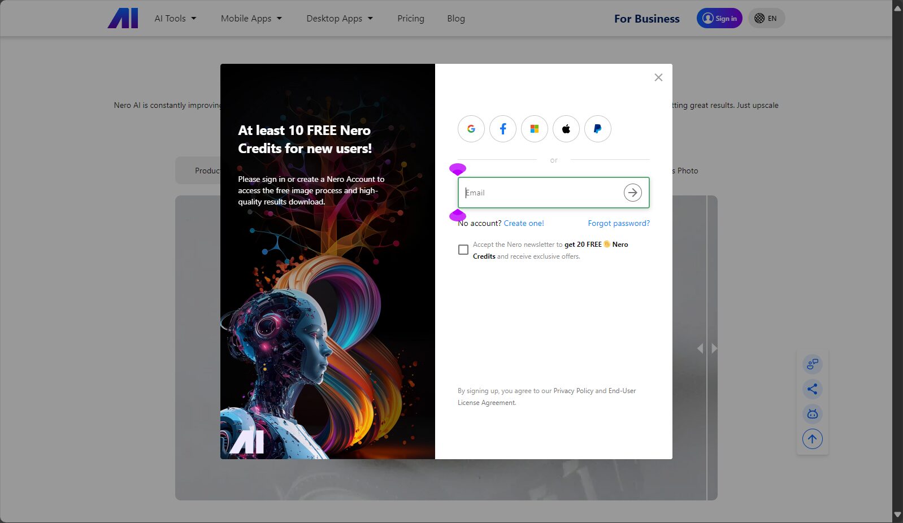Screen dimensions: 903x523
Task: Open the For Business link
Action: pos(647,19)
